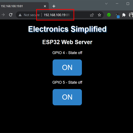
Task: Expand the tab search chevron
Action: 106,4
